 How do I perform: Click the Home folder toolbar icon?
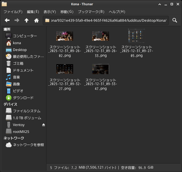tap(36, 20)
